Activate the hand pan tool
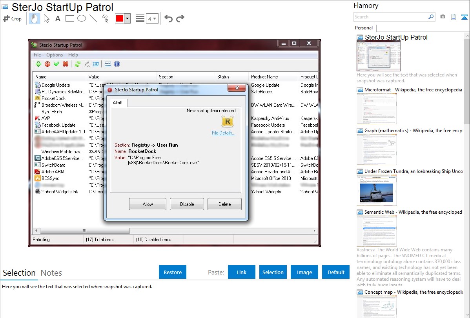This screenshot has width=470, height=318. [34, 18]
